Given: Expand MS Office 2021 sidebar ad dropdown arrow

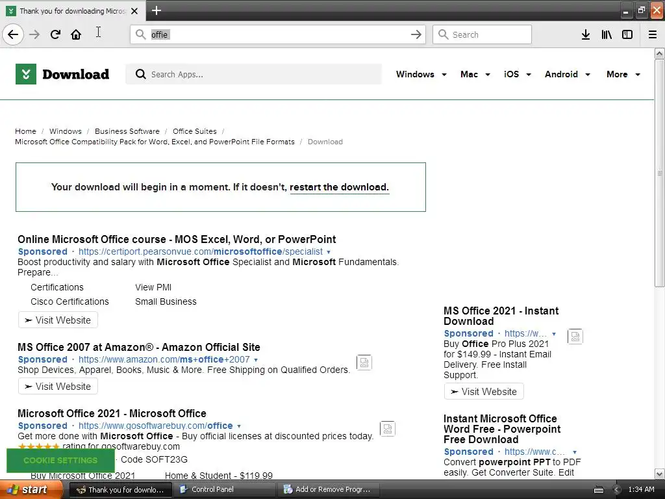Looking at the screenshot, I should 554,334.
